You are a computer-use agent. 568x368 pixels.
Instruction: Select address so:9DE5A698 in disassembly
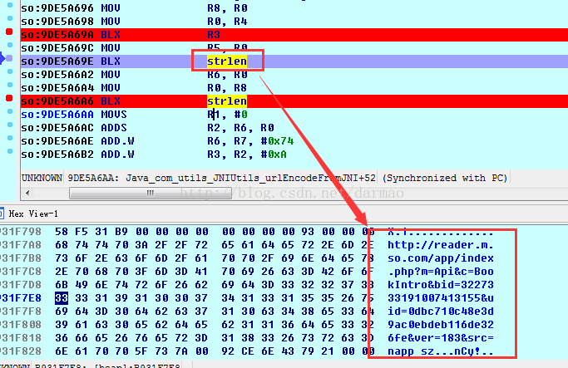[x=57, y=22]
